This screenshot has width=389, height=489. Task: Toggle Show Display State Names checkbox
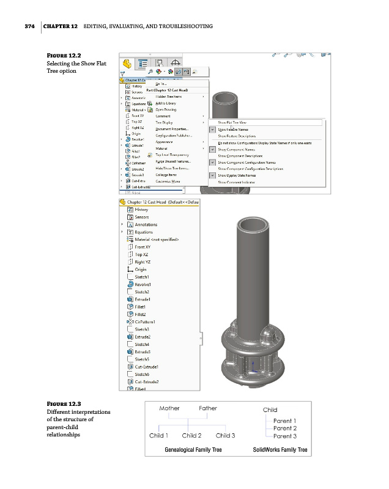(x=212, y=175)
